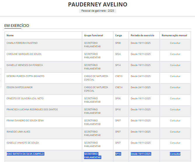Click the Nome column header
The width and height of the screenshot is (195, 162).
pos(10,35)
